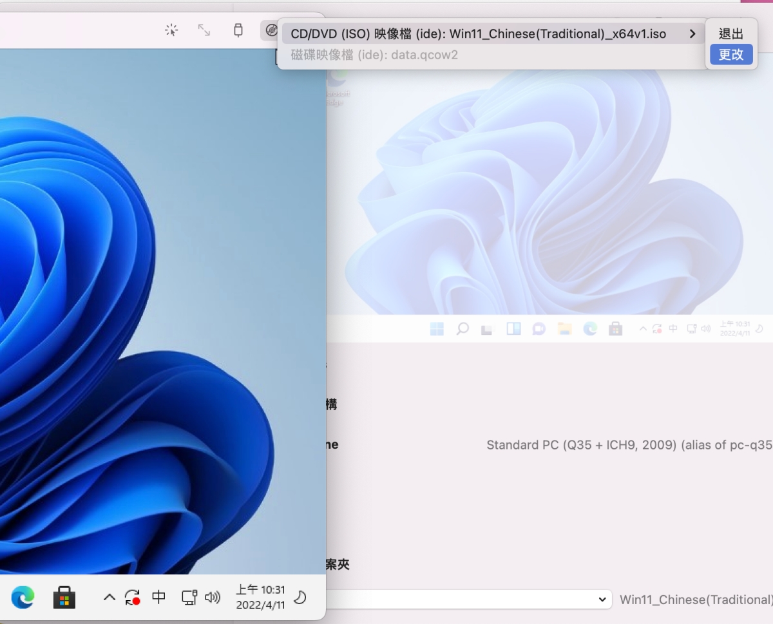This screenshot has width=773, height=624.
Task: Show hidden tray icons with the chevron
Action: 110,598
